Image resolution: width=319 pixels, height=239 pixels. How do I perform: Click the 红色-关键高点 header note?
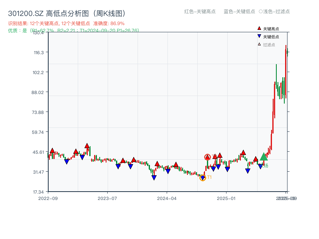click(200, 12)
